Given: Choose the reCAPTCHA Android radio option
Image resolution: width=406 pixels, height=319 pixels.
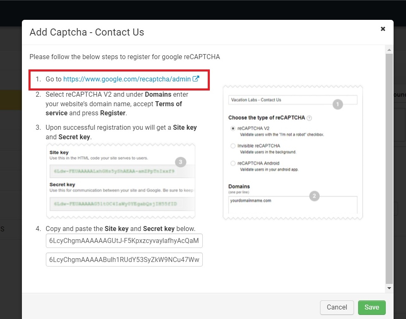Looking at the screenshot, I should pyautogui.click(x=233, y=163).
